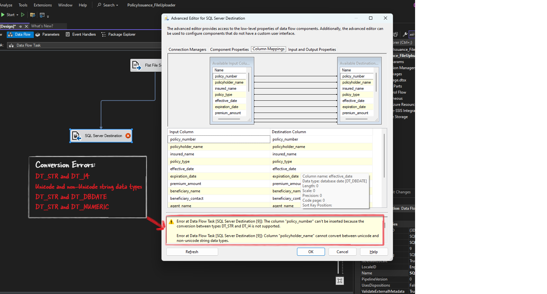This screenshot has width=547, height=294.
Task: Click the green Start debugging play icon
Action: click(x=3, y=15)
